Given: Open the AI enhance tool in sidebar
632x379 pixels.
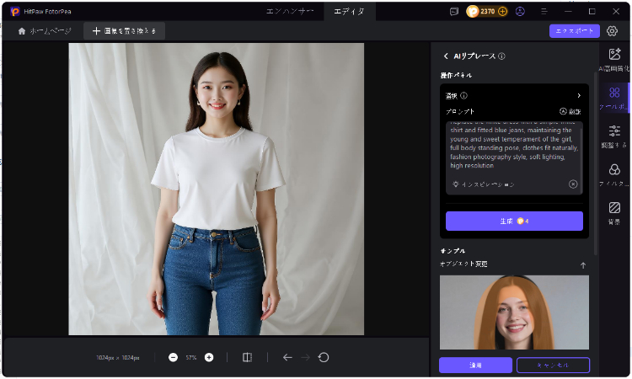Looking at the screenshot, I should [614, 59].
